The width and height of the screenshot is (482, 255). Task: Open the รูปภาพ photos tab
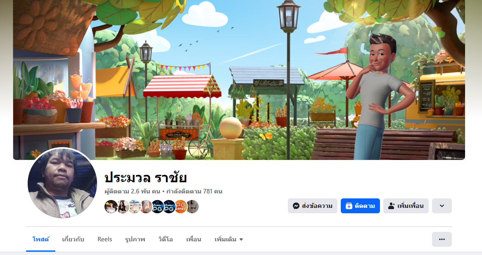pyautogui.click(x=135, y=239)
